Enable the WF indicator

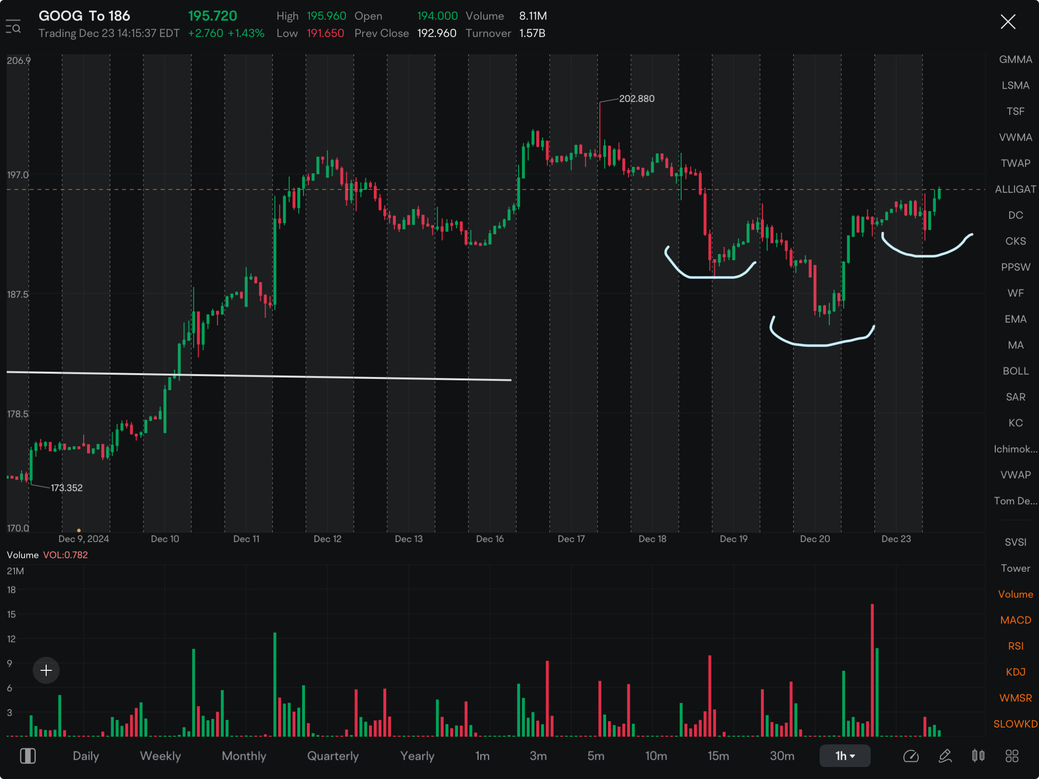(1015, 293)
